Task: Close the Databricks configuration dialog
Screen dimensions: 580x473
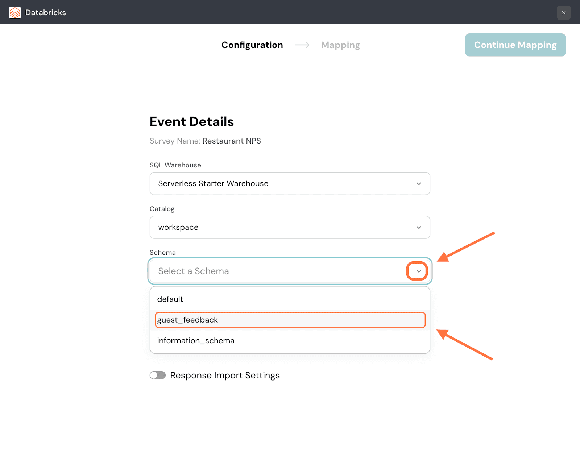Action: (564, 13)
